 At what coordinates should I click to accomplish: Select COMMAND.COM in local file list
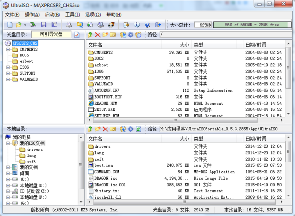(107, 172)
